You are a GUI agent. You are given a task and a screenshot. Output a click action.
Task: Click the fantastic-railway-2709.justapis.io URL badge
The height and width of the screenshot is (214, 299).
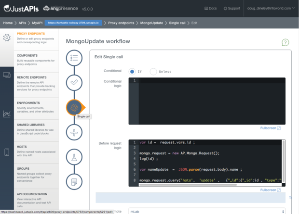tap(73, 23)
